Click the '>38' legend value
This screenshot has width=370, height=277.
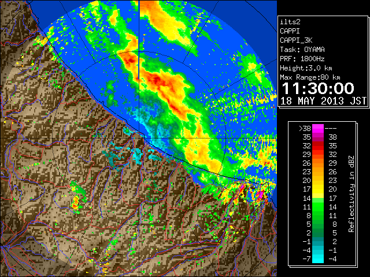point(305,129)
